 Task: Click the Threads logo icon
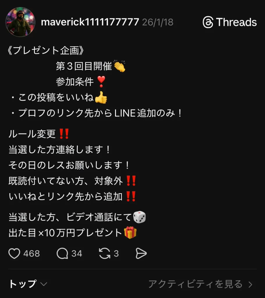click(x=208, y=22)
